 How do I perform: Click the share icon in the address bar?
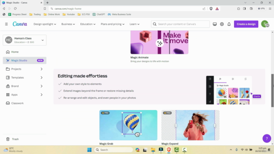tap(204, 9)
